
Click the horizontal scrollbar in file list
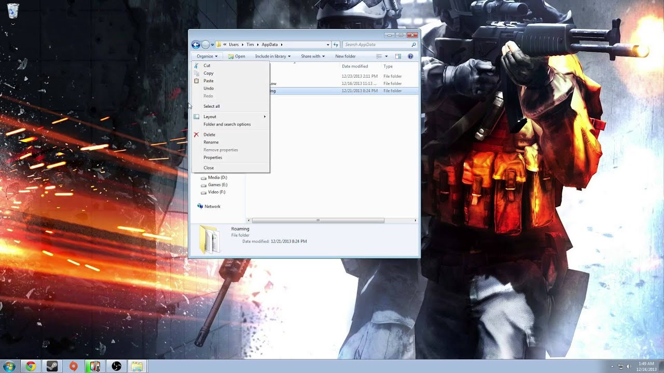(x=318, y=220)
